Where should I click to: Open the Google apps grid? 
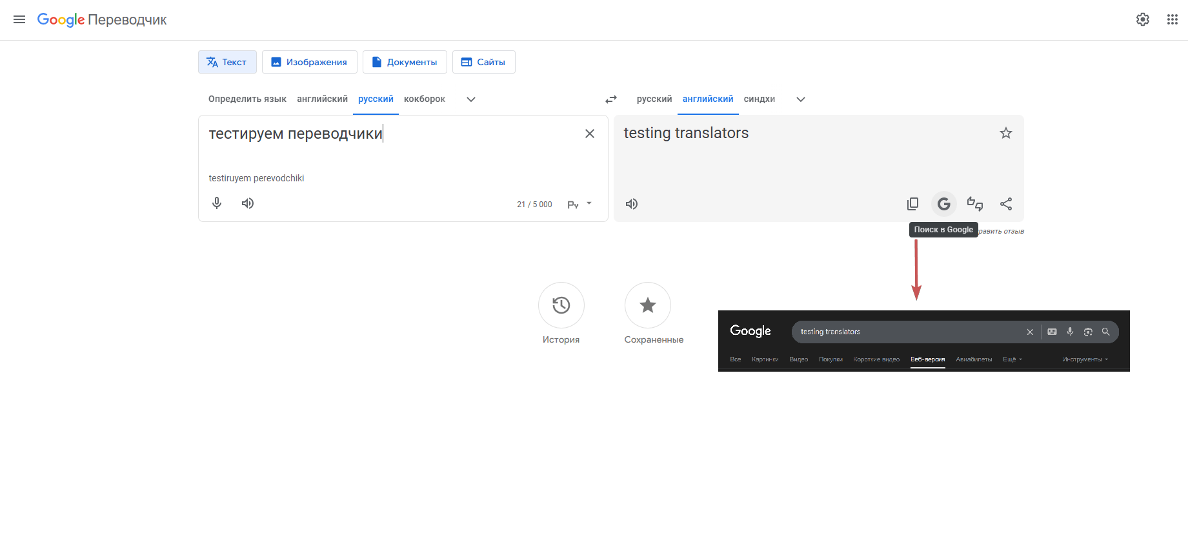coord(1173,19)
